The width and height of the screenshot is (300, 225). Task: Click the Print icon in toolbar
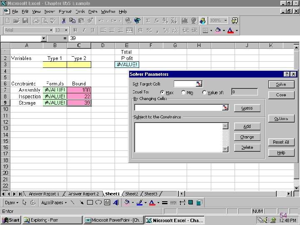(x=36, y=21)
